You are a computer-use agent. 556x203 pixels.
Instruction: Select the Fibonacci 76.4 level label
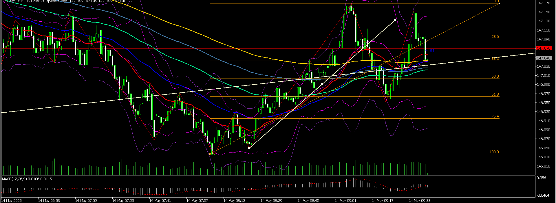tap(495, 116)
